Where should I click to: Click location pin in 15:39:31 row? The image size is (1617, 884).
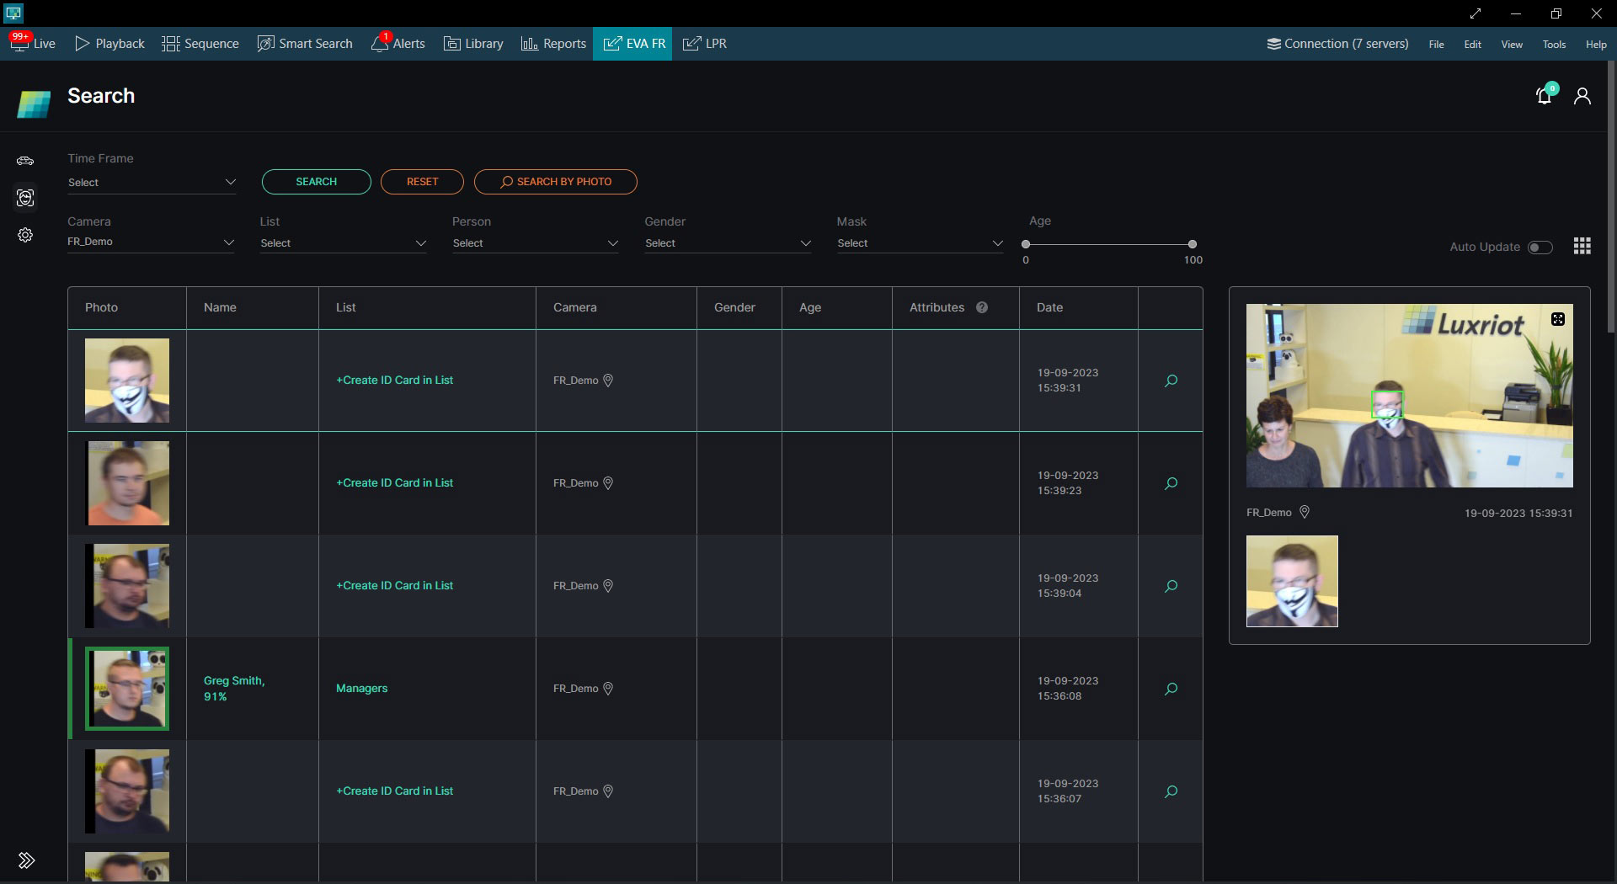(608, 381)
